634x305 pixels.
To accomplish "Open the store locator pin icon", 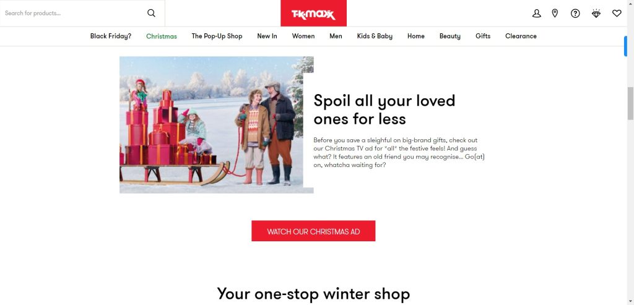I will (x=555, y=14).
